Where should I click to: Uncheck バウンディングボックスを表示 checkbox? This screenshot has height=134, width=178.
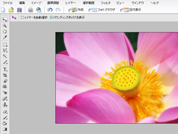point(51,17)
